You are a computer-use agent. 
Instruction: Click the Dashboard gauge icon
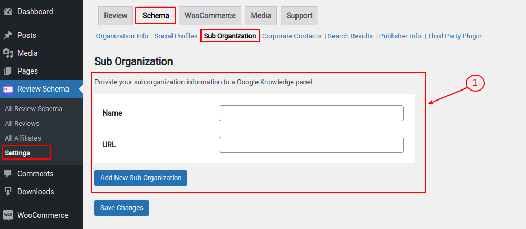click(8, 12)
